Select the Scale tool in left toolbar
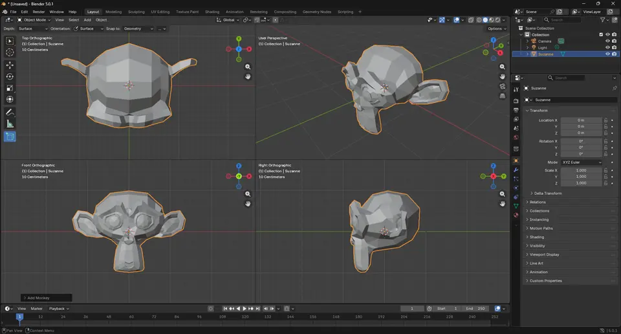Viewport: 621px width, 334px height. [x=10, y=88]
